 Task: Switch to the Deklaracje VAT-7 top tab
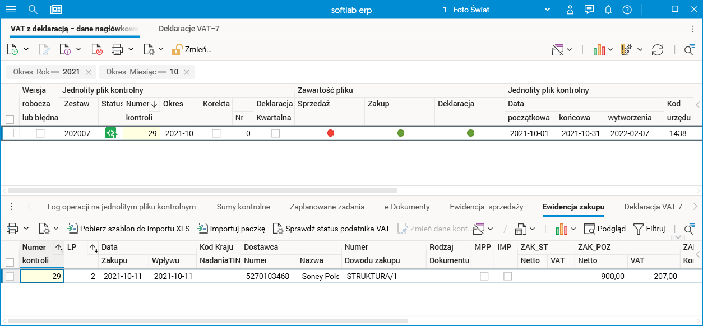pyautogui.click(x=189, y=28)
